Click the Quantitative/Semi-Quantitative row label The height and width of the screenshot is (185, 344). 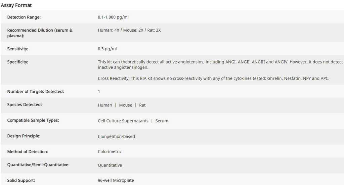pyautogui.click(x=38, y=165)
